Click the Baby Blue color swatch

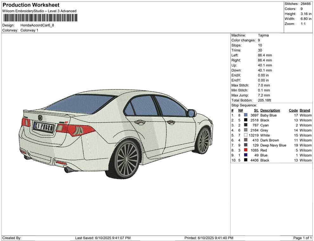tap(245, 115)
